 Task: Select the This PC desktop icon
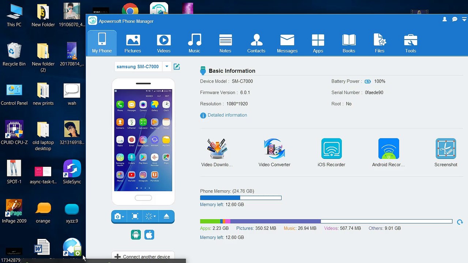click(14, 15)
